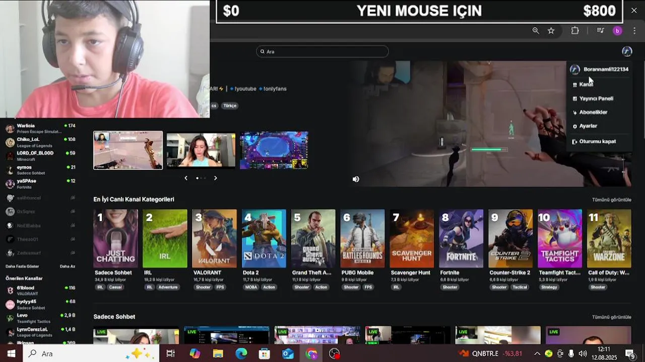This screenshot has width=645, height=362.
Task: Click the Adventure tag under IRL
Action: click(x=168, y=287)
